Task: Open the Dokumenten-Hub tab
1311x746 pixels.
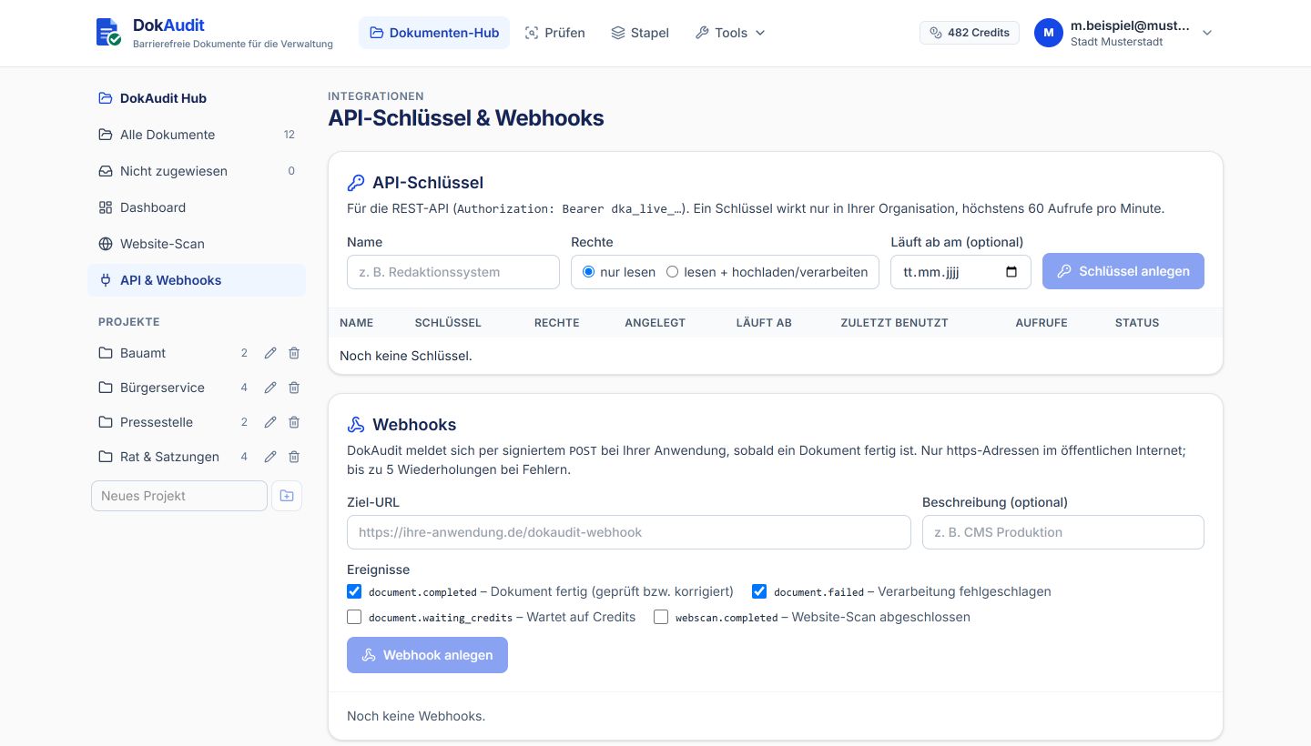Action: [434, 33]
